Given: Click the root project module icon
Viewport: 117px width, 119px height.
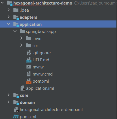Looking at the screenshot, I should [10, 3].
